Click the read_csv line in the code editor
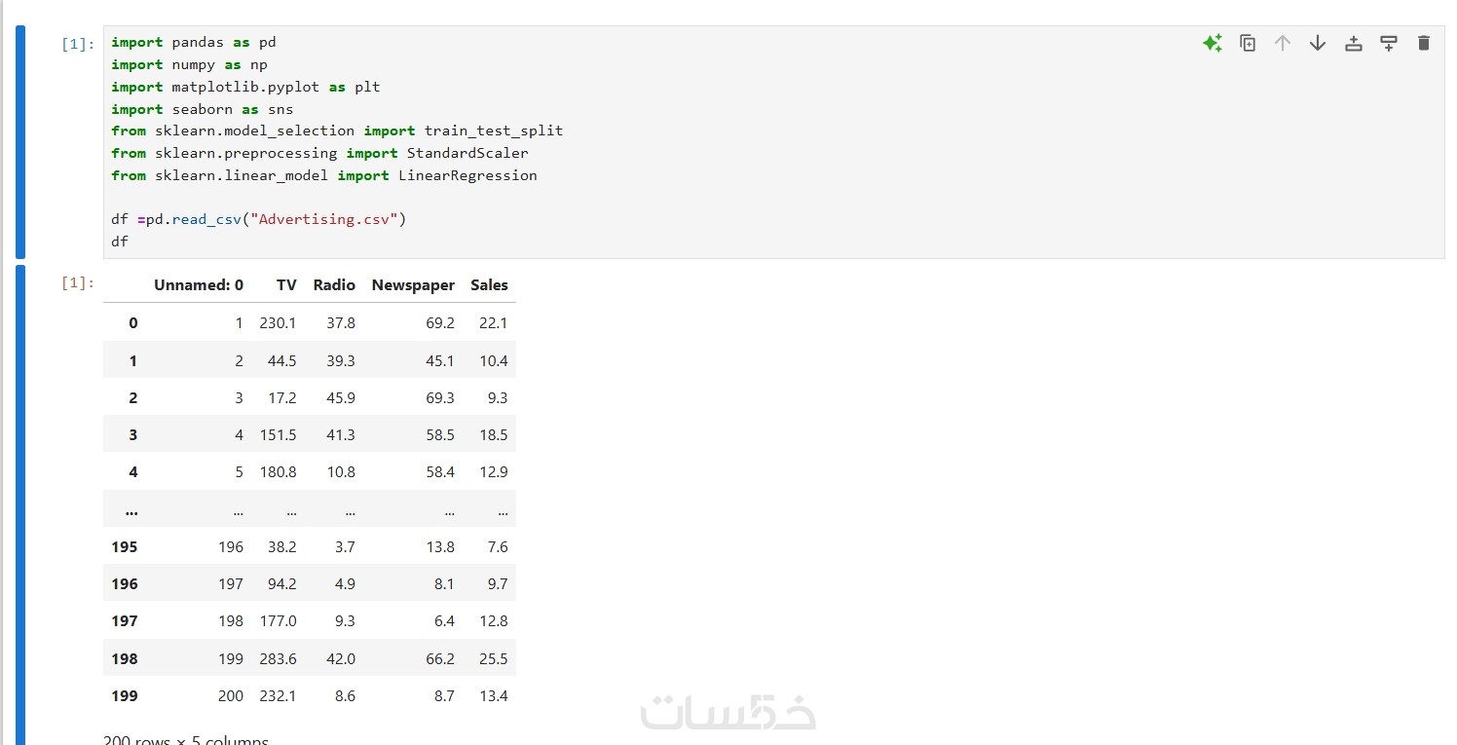This screenshot has width=1457, height=745. (x=258, y=219)
